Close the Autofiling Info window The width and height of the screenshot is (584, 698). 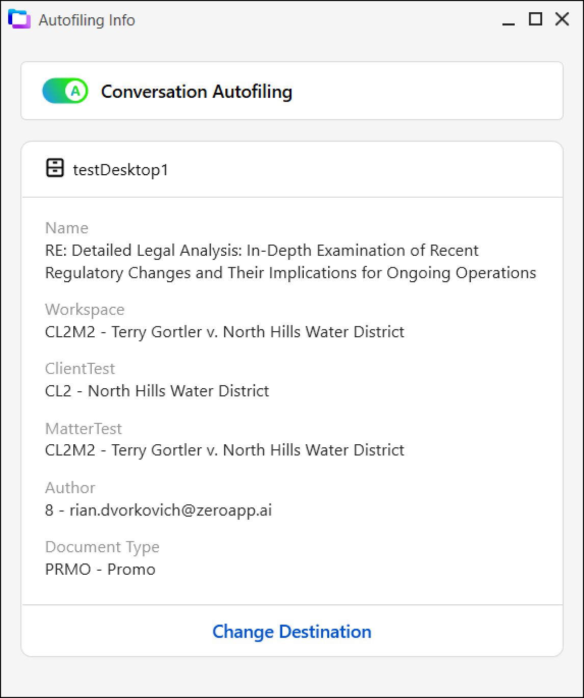pos(562,19)
